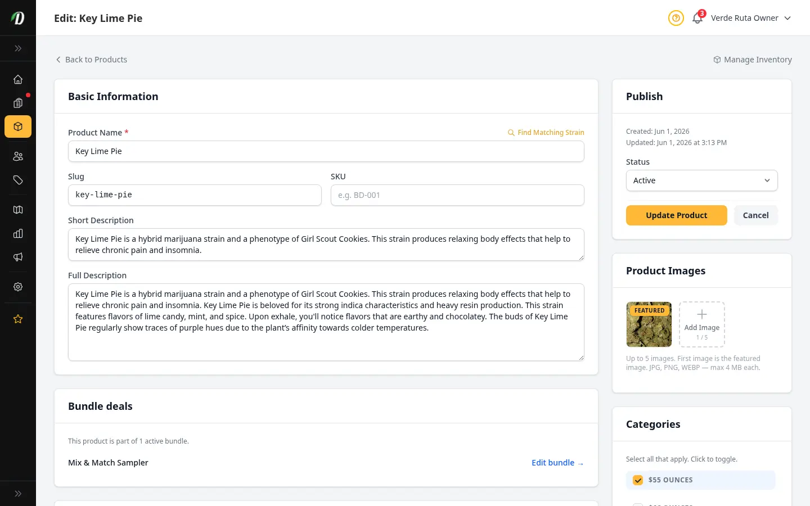Open the clipboard orders icon with red dot

pos(18,103)
